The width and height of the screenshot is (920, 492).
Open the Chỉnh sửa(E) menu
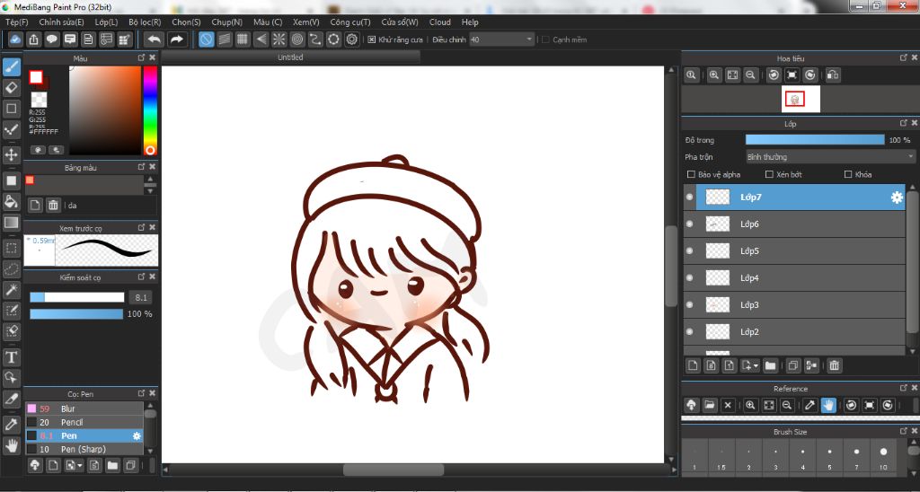click(x=62, y=22)
